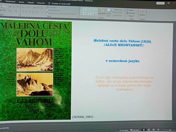Open the columns dropdown

pyautogui.click(x=38, y=12)
